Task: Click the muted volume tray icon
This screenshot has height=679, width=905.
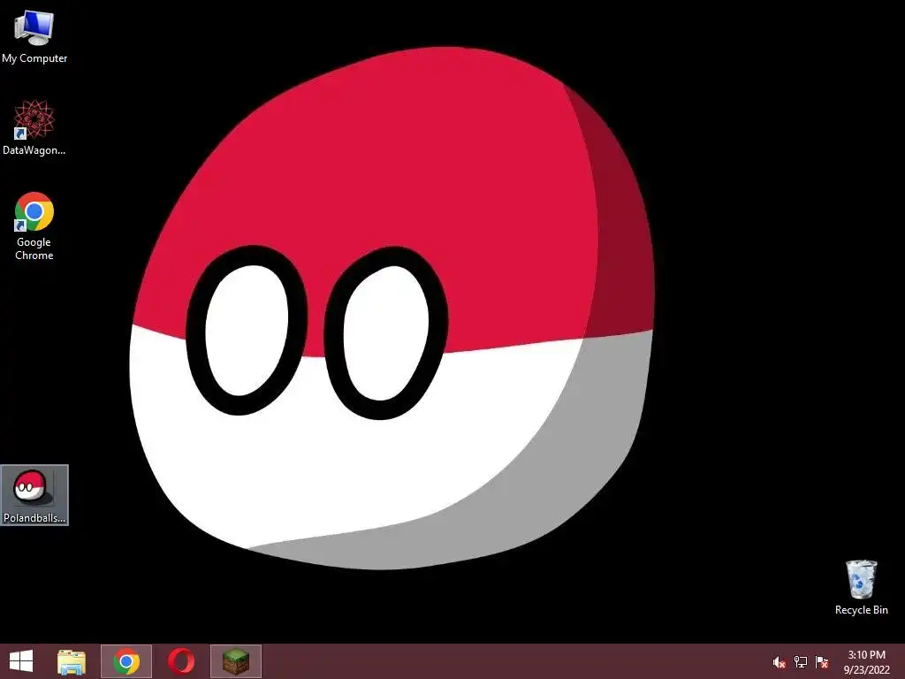Action: 780,662
